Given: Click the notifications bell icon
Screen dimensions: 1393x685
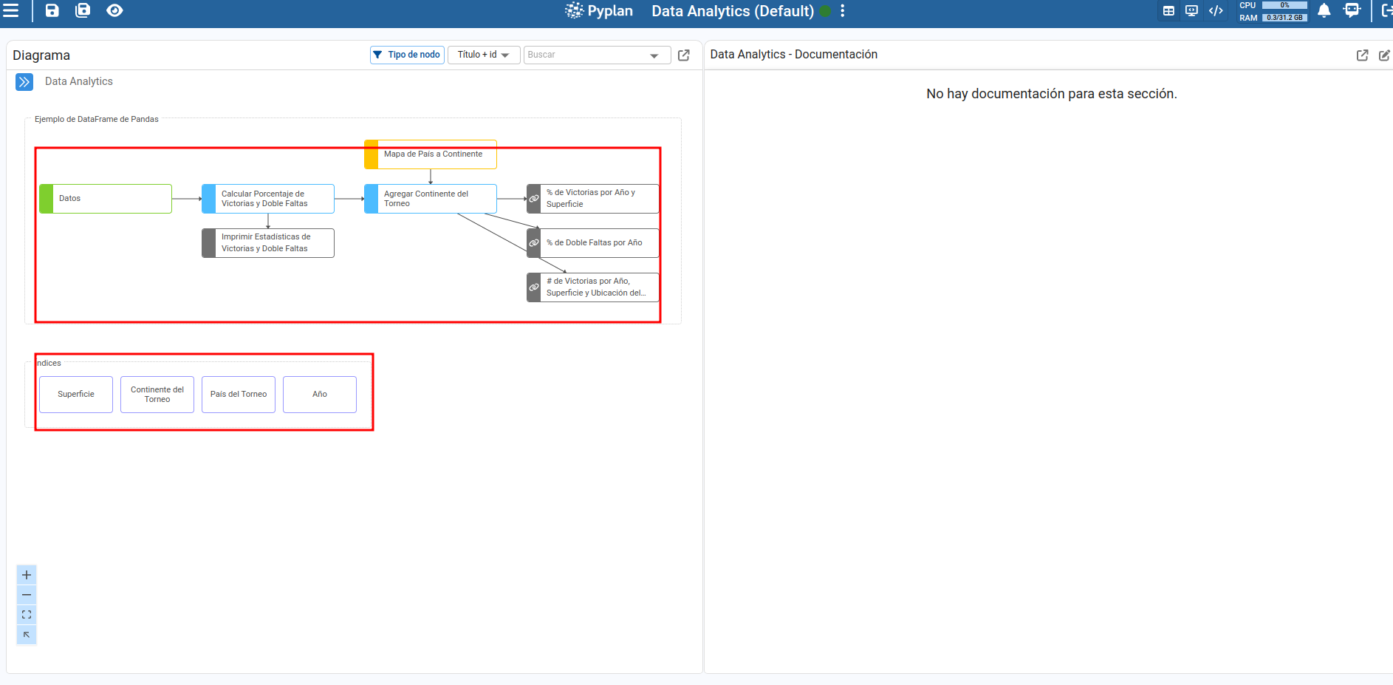Looking at the screenshot, I should point(1324,10).
